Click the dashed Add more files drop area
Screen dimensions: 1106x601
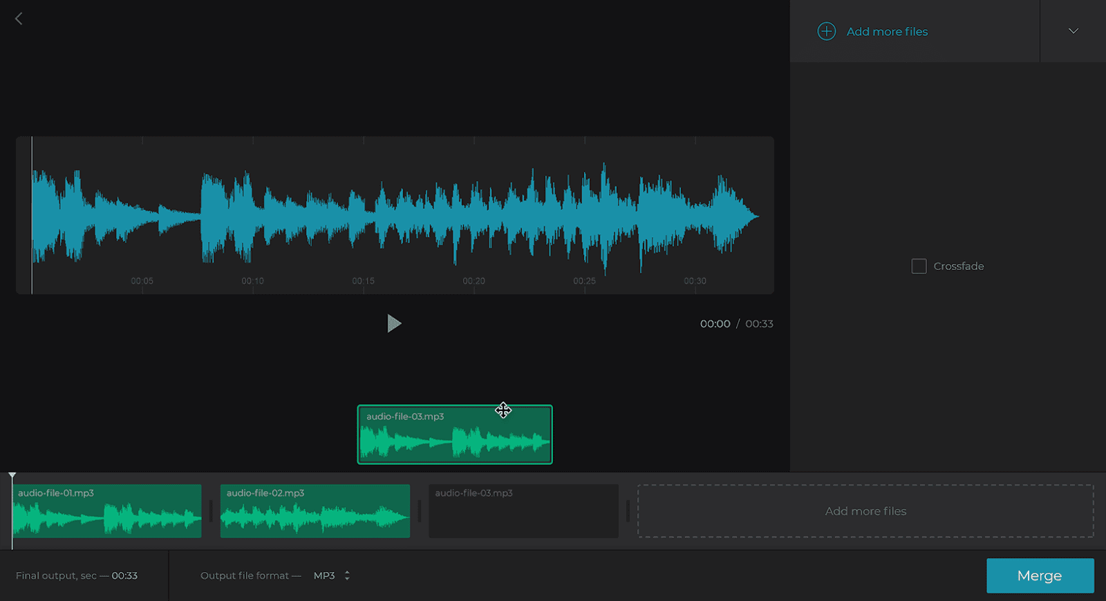point(865,511)
